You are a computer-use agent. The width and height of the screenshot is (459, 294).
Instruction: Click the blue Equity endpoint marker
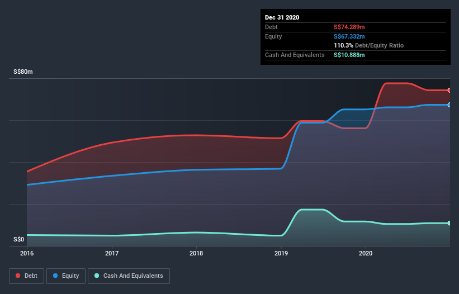coord(449,105)
